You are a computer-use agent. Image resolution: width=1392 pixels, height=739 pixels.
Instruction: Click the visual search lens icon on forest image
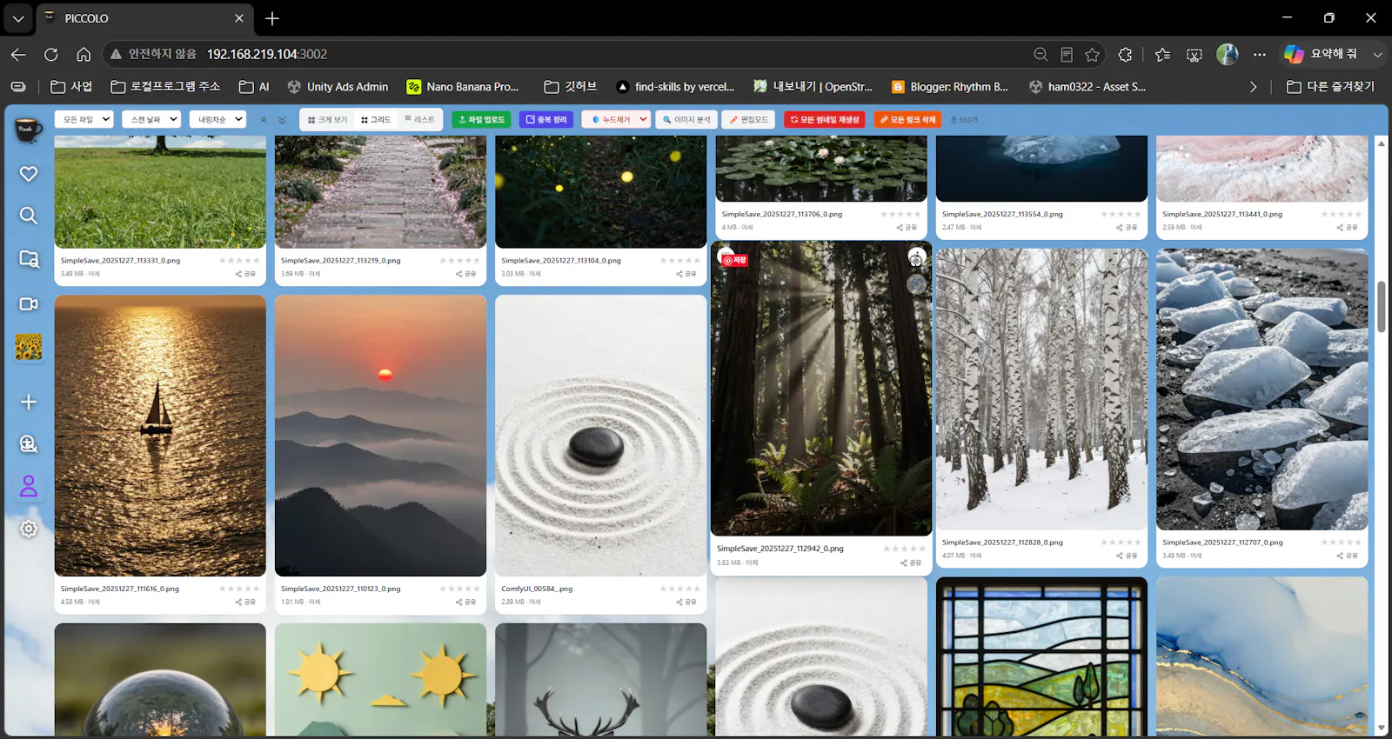click(x=916, y=283)
